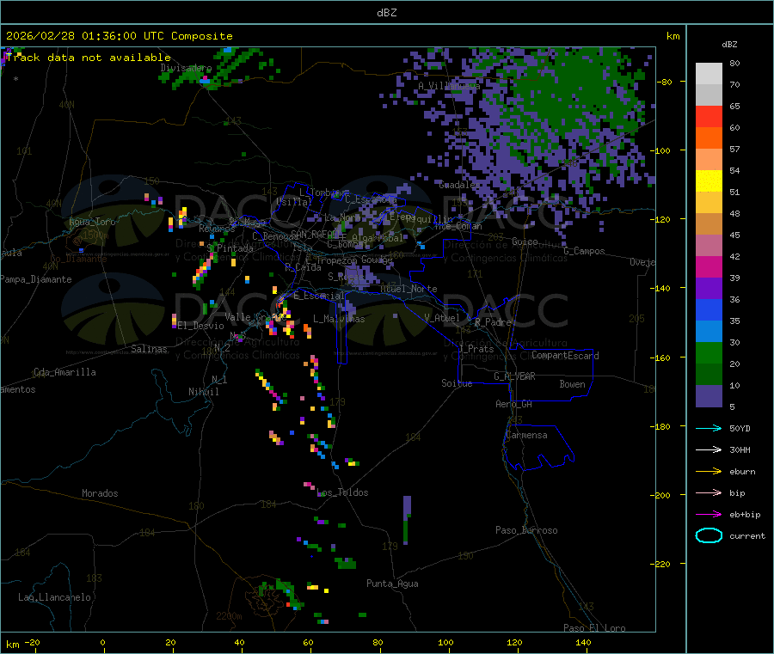
Task: Click the 'E_Escorial' map label
Action: pyautogui.click(x=319, y=296)
